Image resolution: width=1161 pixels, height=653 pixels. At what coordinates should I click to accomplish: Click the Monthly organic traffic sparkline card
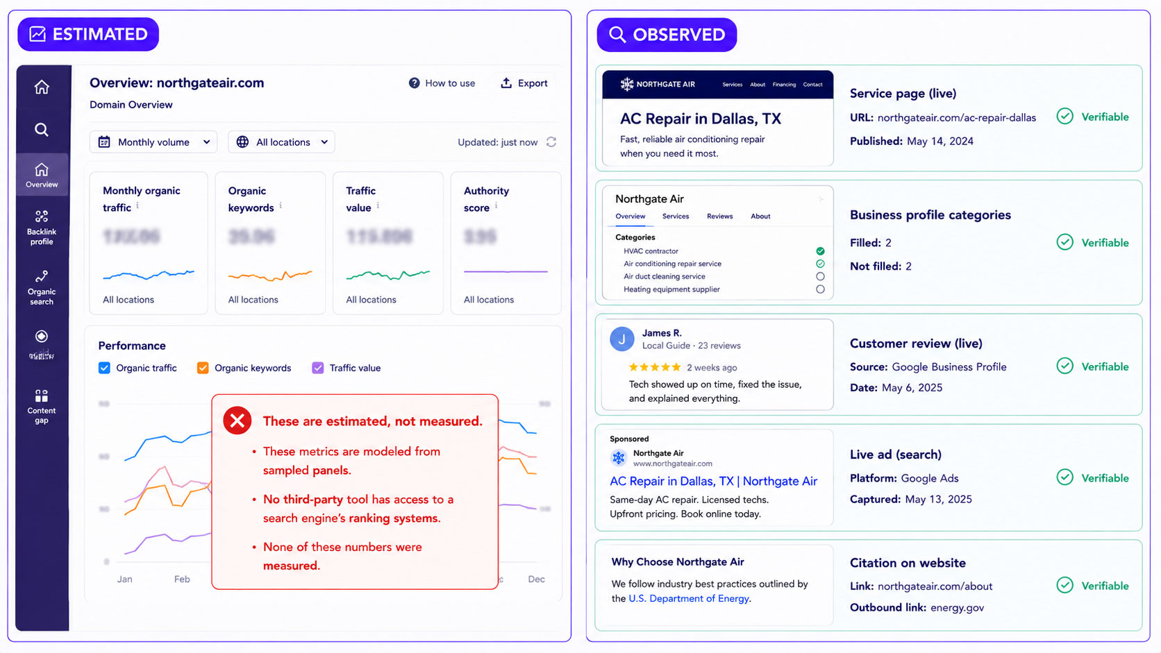pos(149,244)
